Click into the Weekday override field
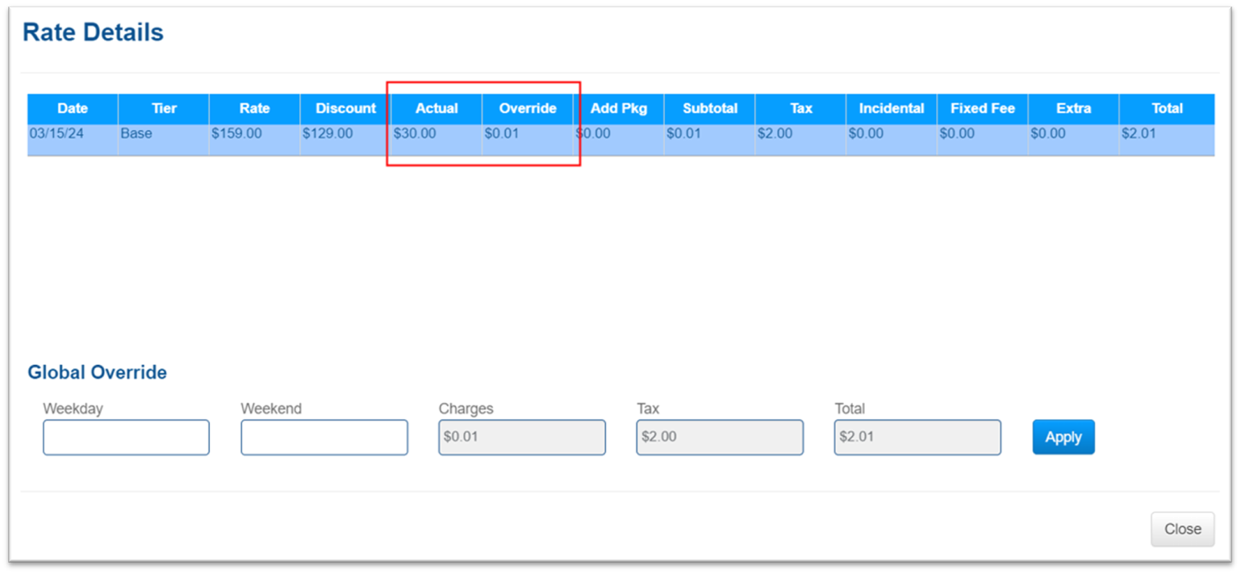This screenshot has width=1241, height=574. coord(126,437)
